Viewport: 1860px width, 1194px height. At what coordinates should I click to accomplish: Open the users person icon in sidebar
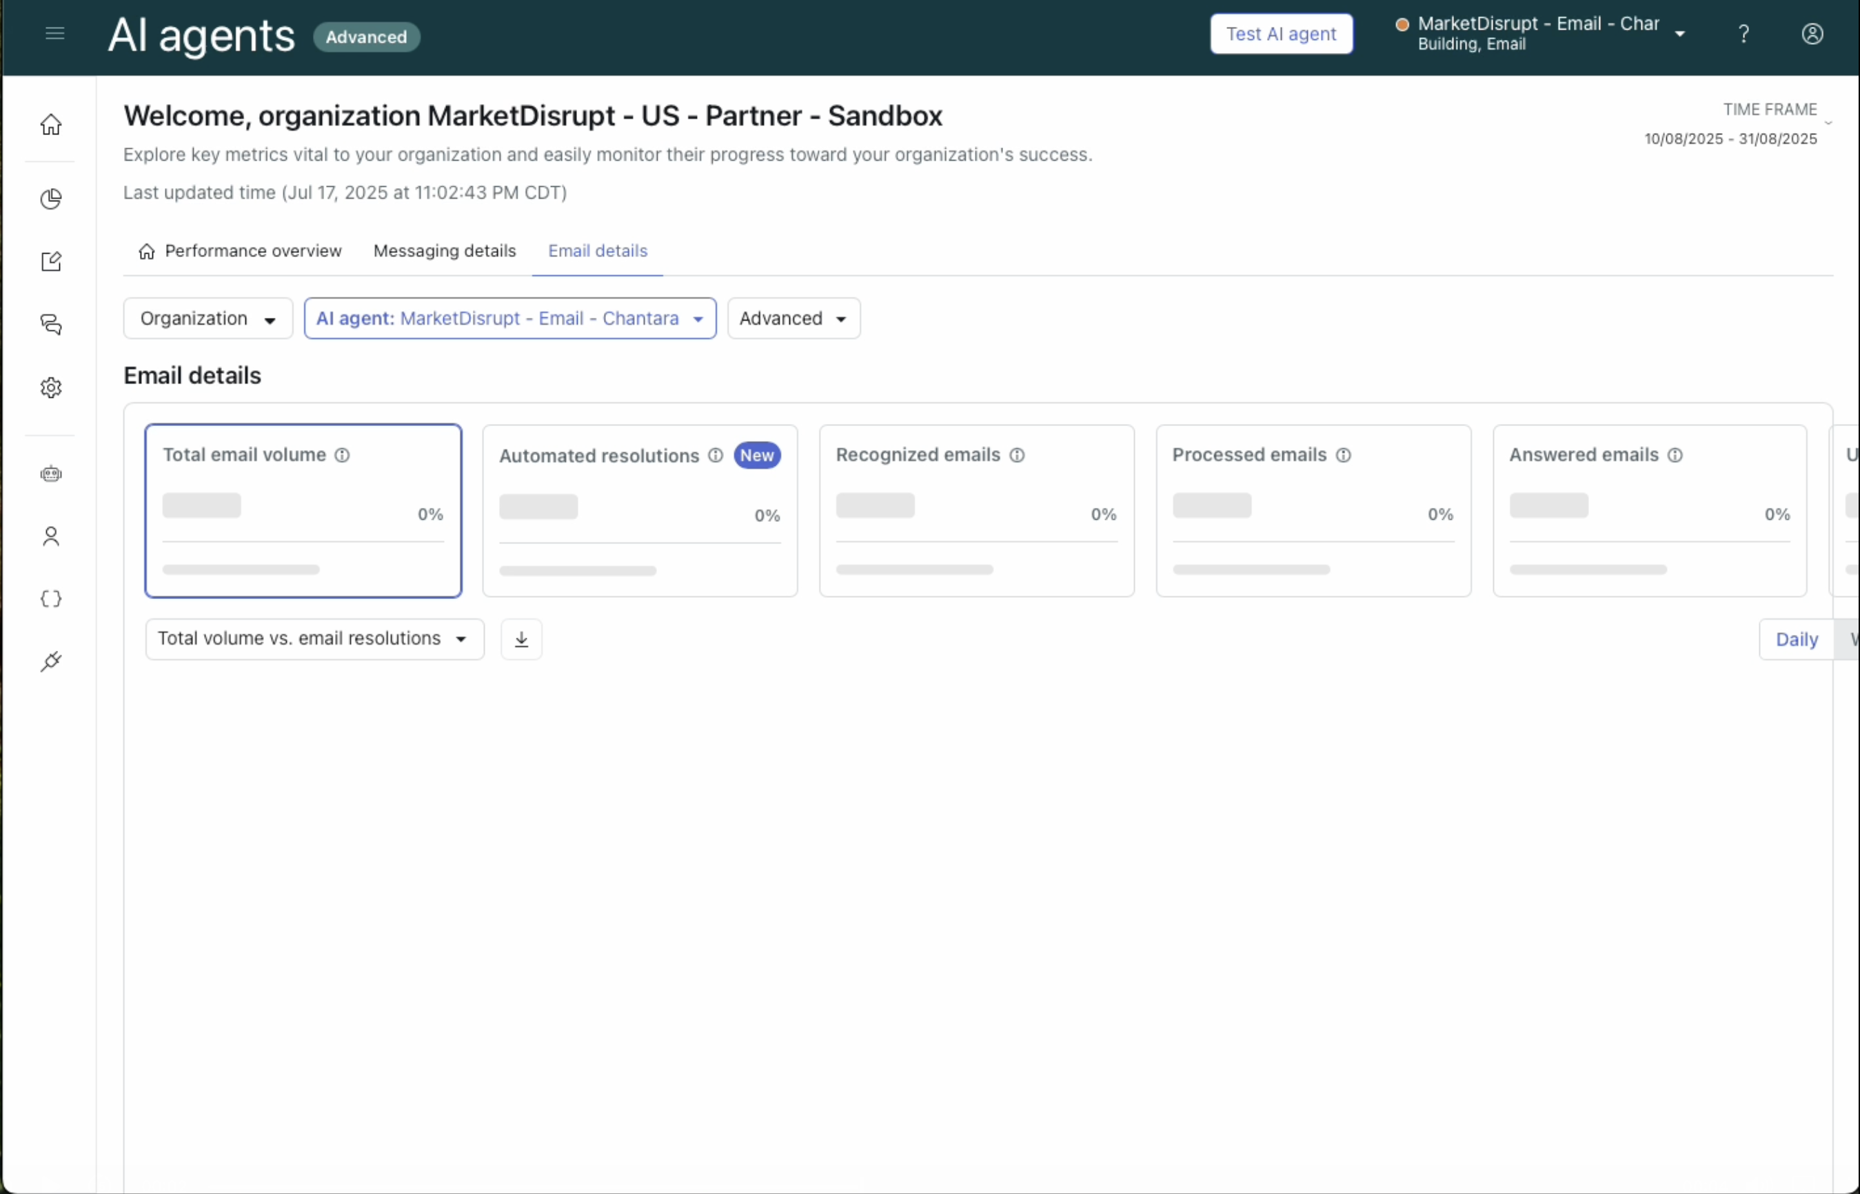pyautogui.click(x=50, y=536)
